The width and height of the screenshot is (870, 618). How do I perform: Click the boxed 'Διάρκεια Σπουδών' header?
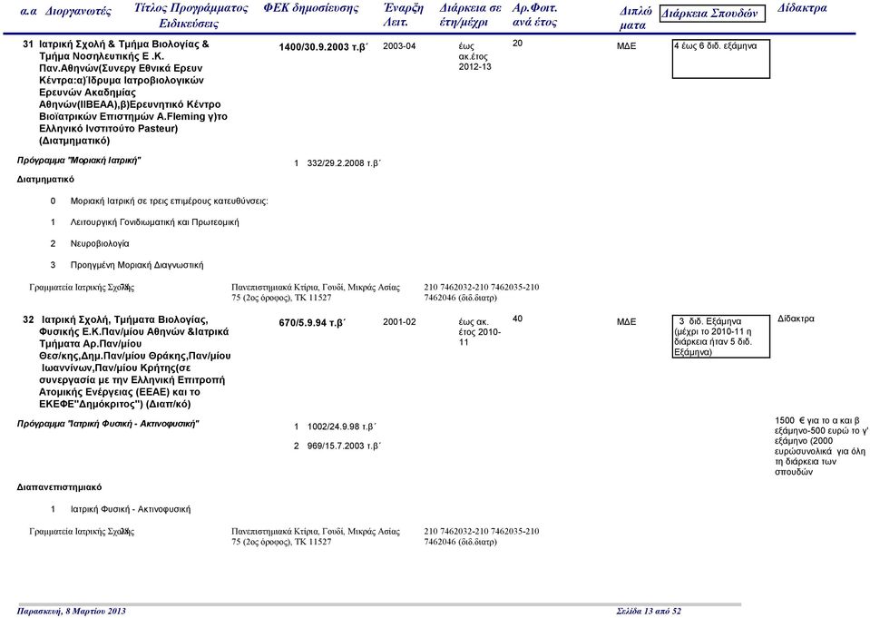coord(712,14)
